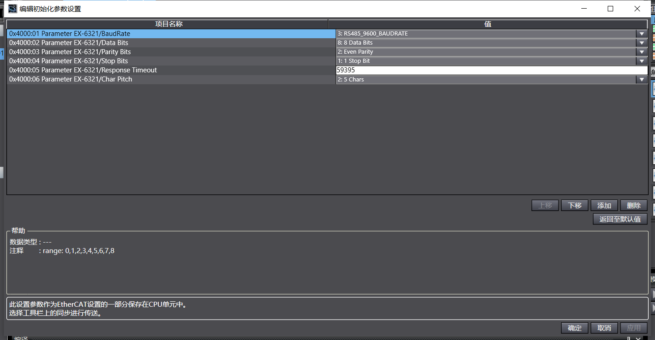Maximize the parameter settings dialog window
The height and width of the screenshot is (340, 655).
tap(610, 9)
